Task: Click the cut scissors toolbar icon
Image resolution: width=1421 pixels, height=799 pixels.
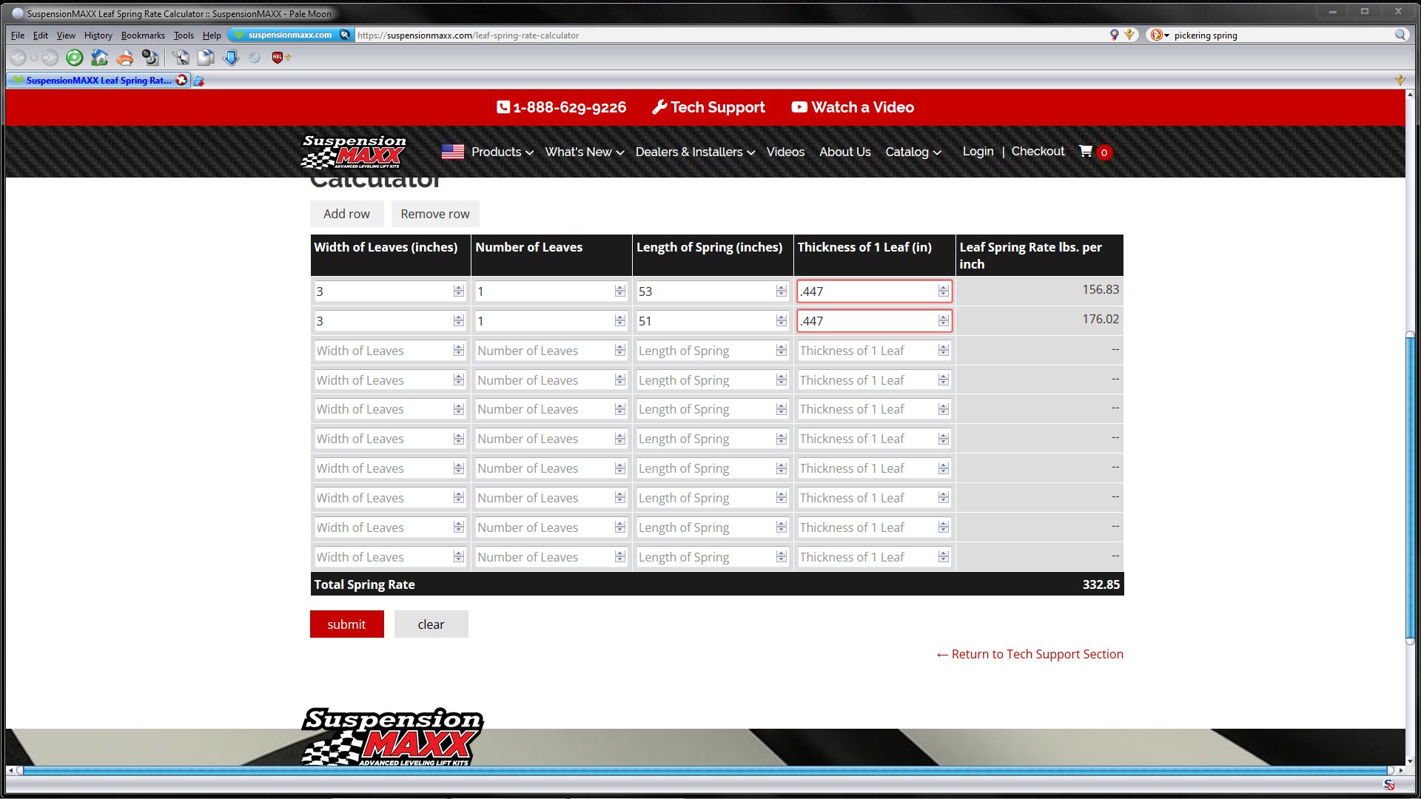Action: (x=181, y=58)
